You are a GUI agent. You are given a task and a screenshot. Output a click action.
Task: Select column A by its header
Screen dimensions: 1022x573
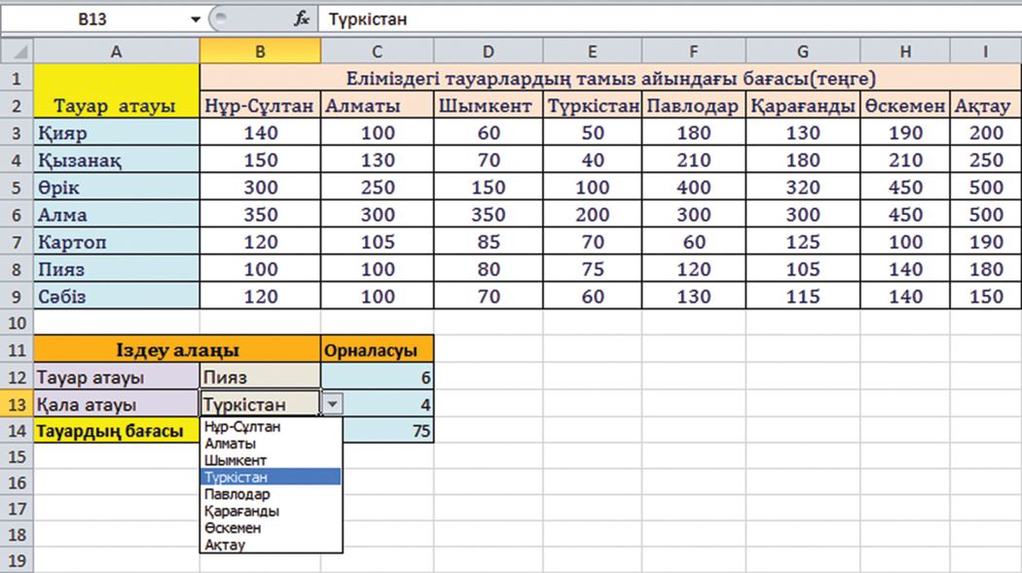tap(116, 51)
